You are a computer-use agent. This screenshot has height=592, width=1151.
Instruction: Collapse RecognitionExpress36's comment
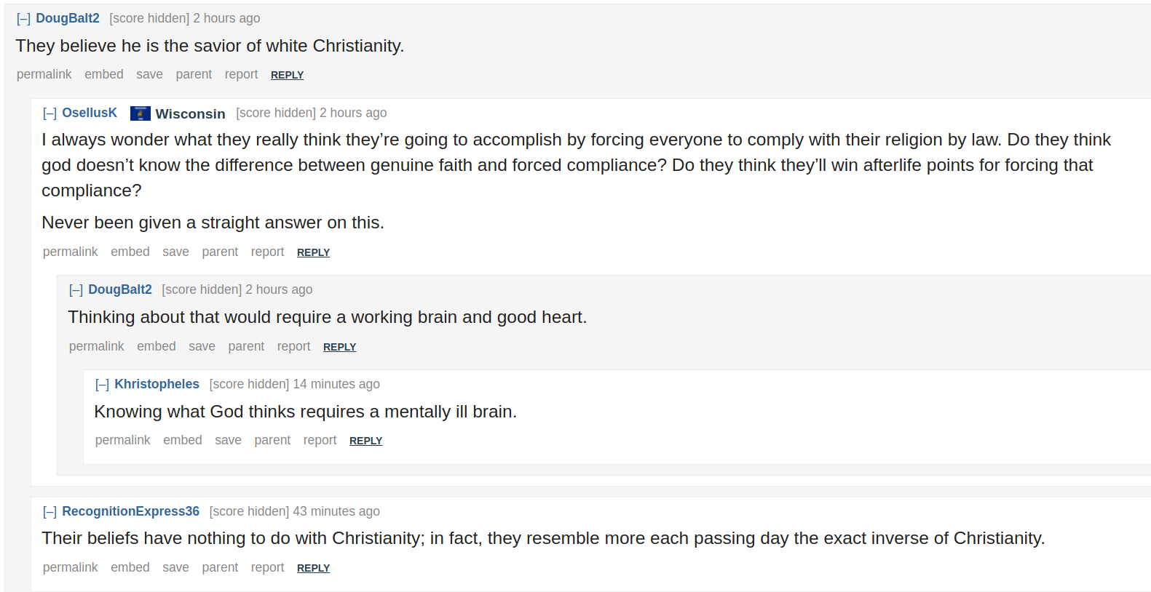50,512
